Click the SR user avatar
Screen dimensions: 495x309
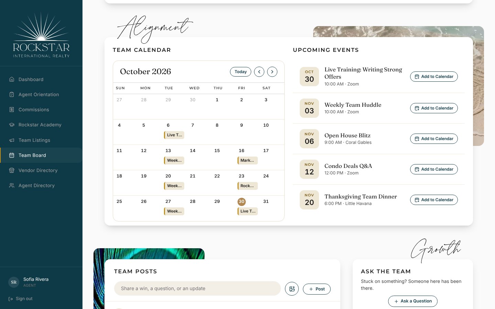[x=14, y=282]
